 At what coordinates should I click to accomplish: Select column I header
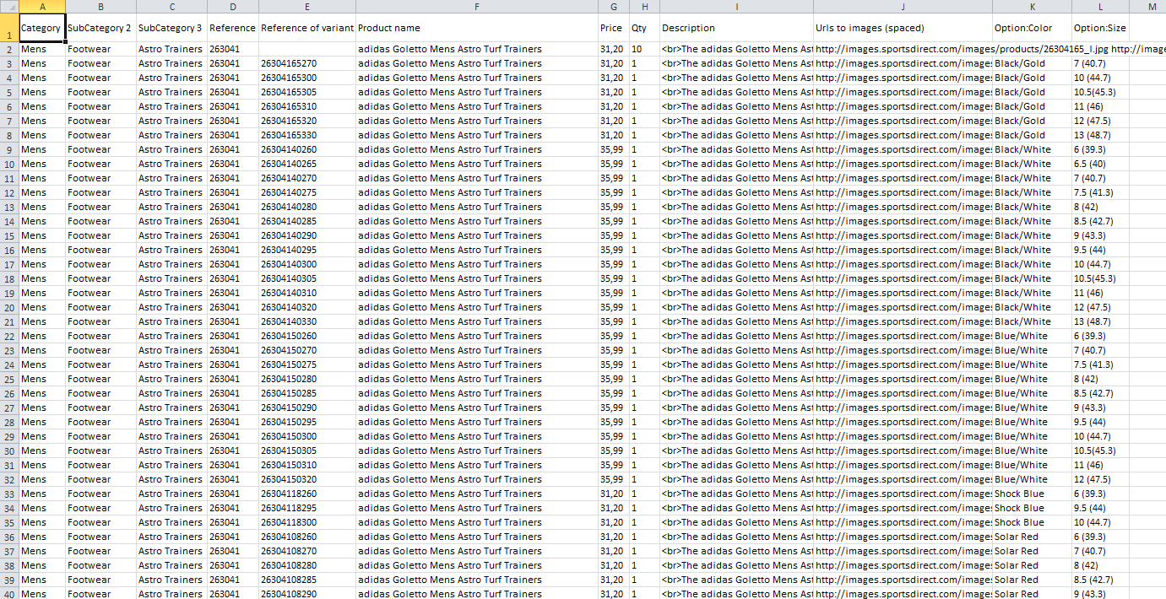tap(736, 7)
